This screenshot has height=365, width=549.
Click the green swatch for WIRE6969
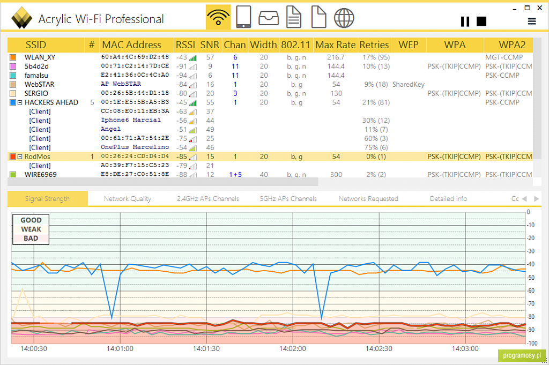(x=13, y=174)
